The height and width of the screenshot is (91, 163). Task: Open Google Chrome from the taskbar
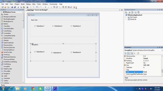[33, 89]
